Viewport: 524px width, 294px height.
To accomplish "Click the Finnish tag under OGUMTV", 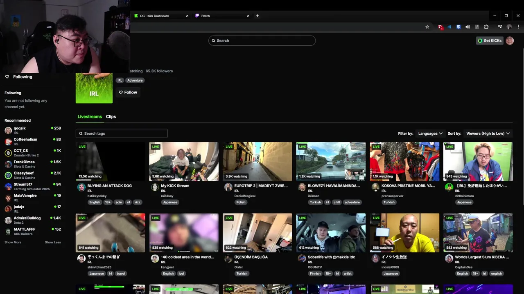I will click(x=315, y=274).
